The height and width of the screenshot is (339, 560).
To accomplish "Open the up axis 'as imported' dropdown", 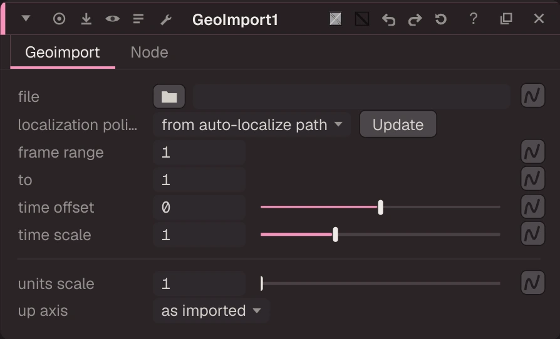I will [x=211, y=310].
